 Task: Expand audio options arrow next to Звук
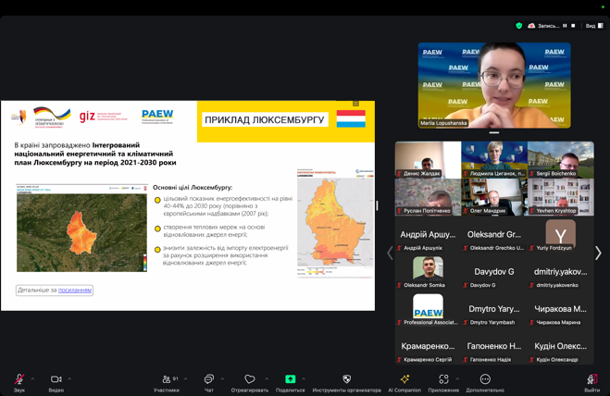32,378
